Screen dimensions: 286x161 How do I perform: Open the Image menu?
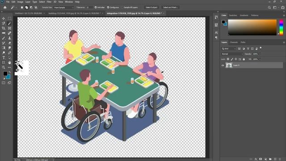[20, 2]
